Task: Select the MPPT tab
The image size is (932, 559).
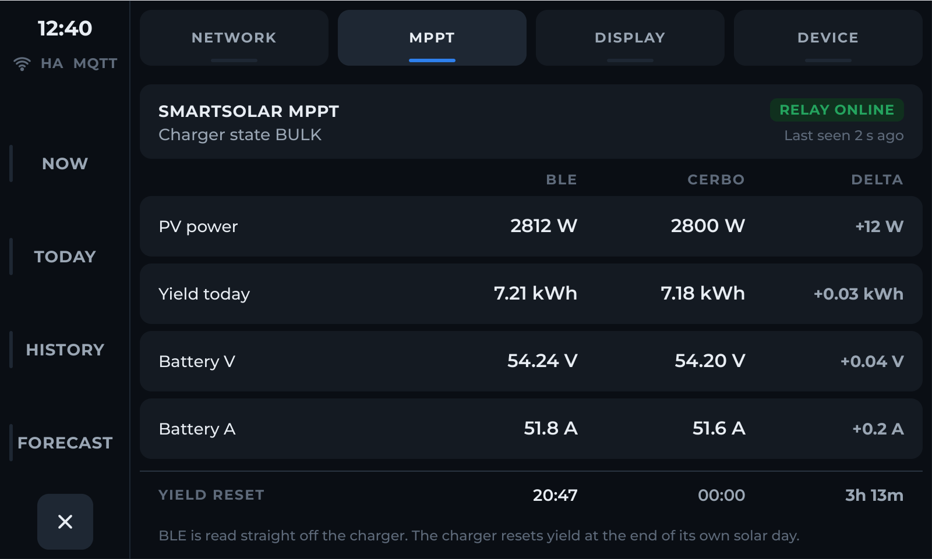Action: click(x=432, y=38)
